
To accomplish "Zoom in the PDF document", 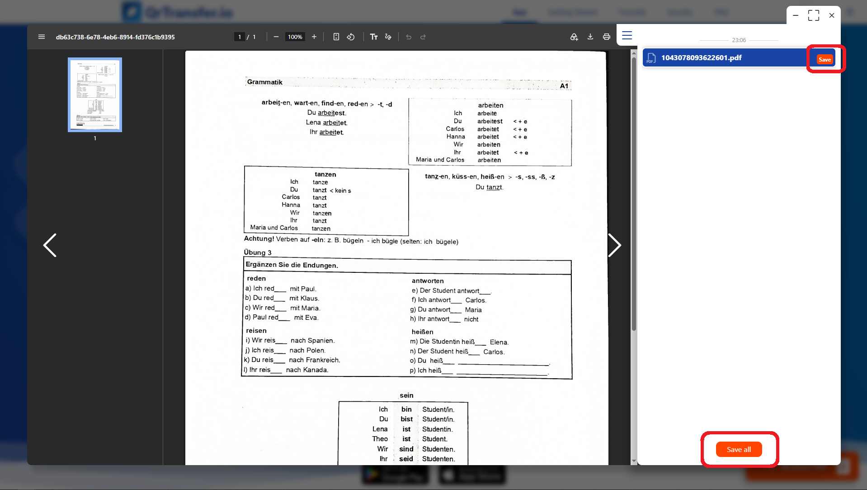I will (314, 37).
